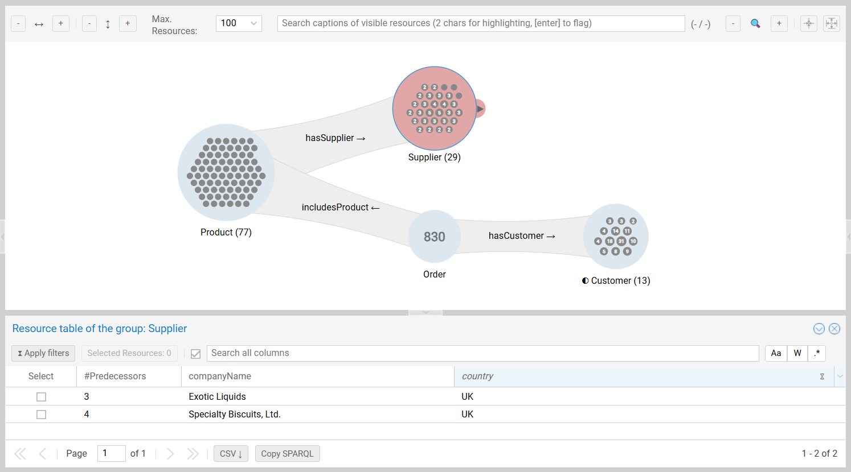Screen dimensions: 851x472
Task: Click the Copy SPARQL button
Action: [287, 454]
